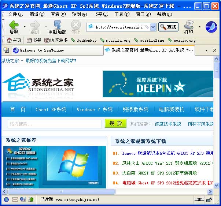221x206 pixels.
Task: Open 大白菜 GHOST XP SP3 link
Action: pos(159,173)
